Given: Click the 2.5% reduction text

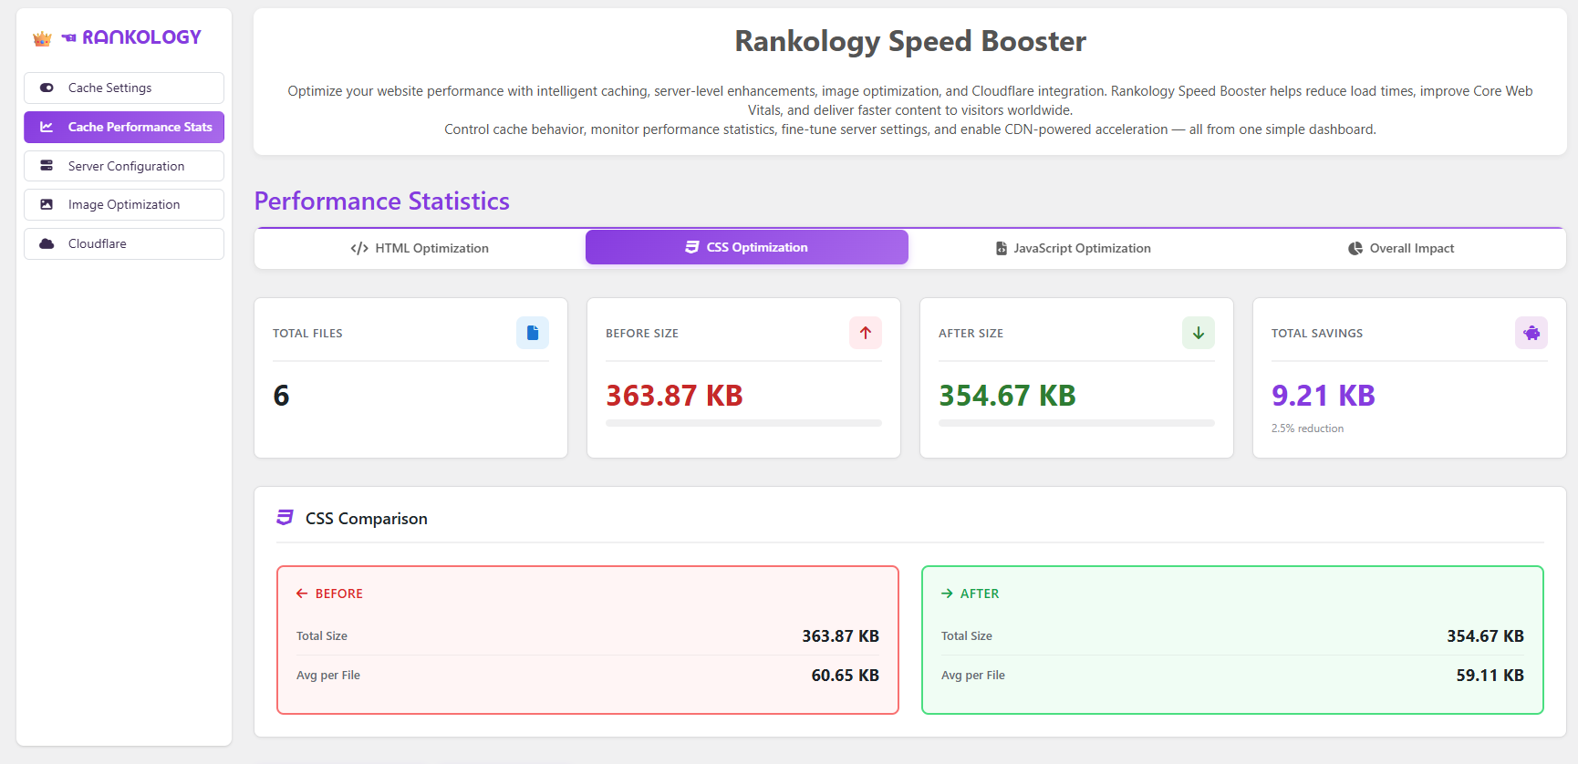Looking at the screenshot, I should click(1307, 428).
